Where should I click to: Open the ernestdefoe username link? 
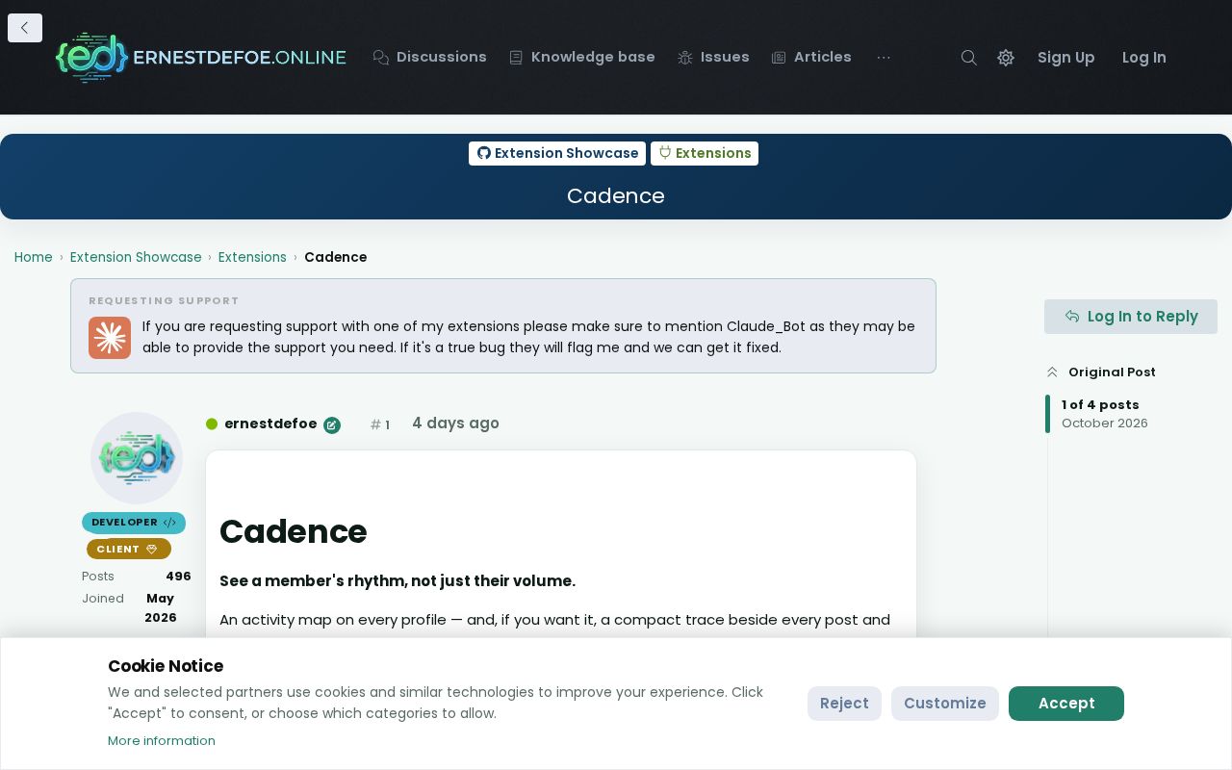(270, 423)
